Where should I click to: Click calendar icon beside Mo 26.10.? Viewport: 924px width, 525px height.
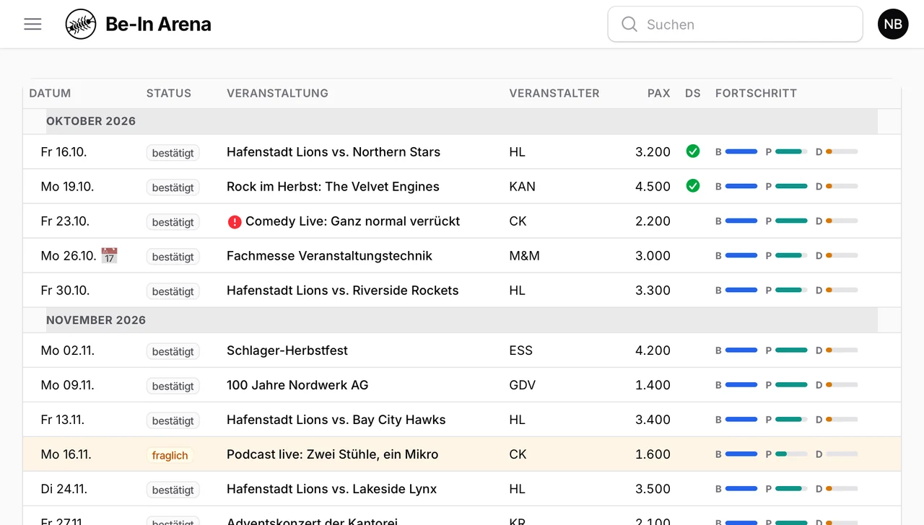[x=109, y=255]
